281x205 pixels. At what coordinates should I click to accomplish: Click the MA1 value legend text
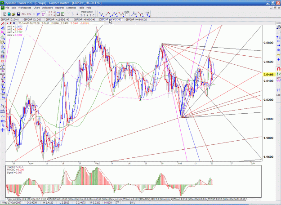15,27
